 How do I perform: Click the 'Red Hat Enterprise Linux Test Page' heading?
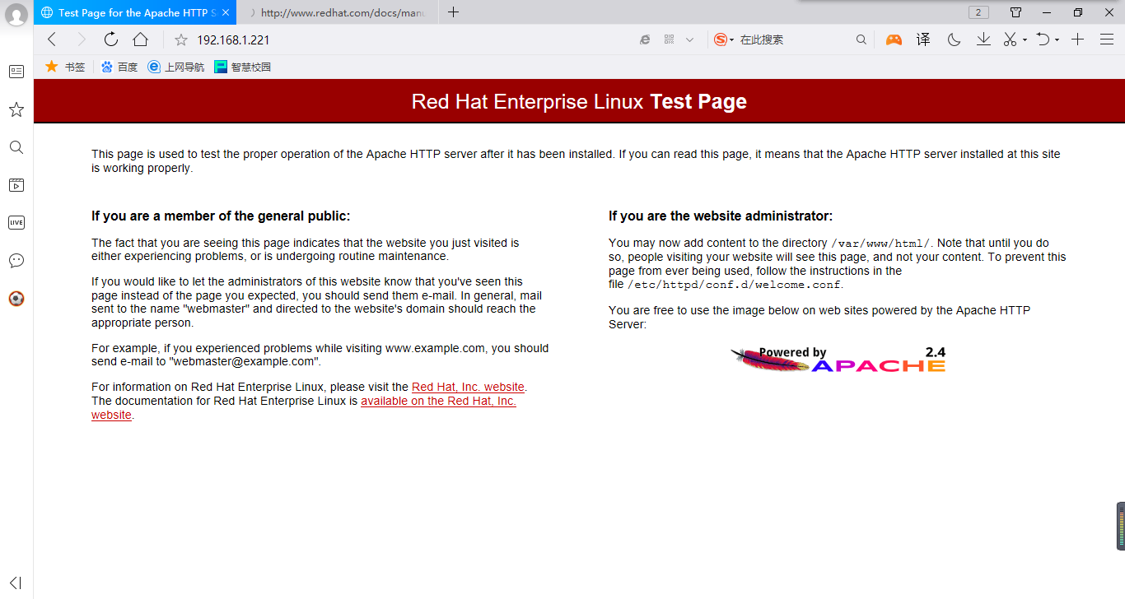pyautogui.click(x=579, y=101)
